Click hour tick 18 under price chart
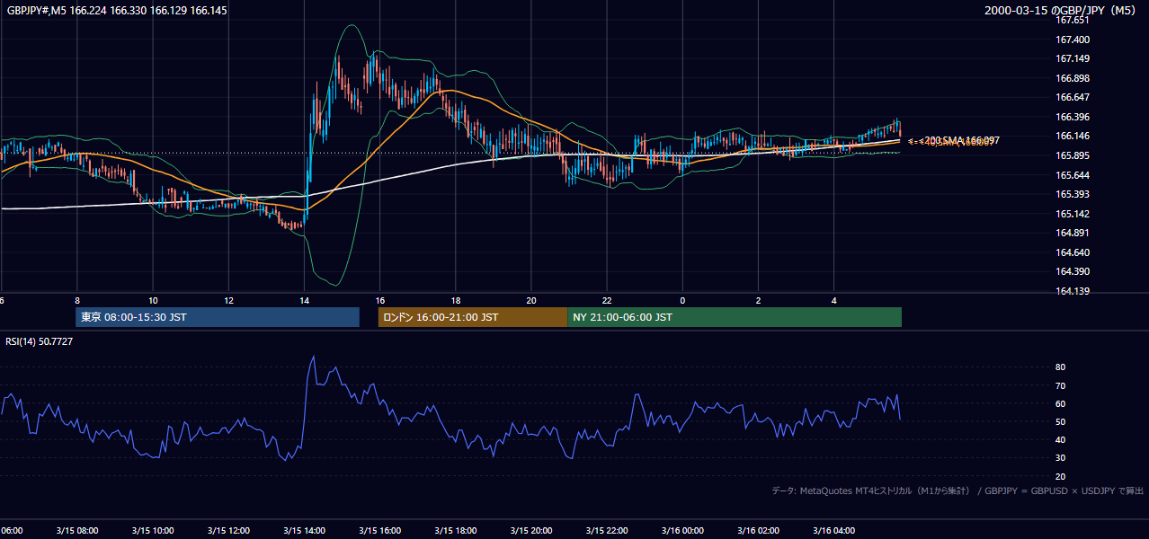The width and height of the screenshot is (1149, 539). [456, 300]
